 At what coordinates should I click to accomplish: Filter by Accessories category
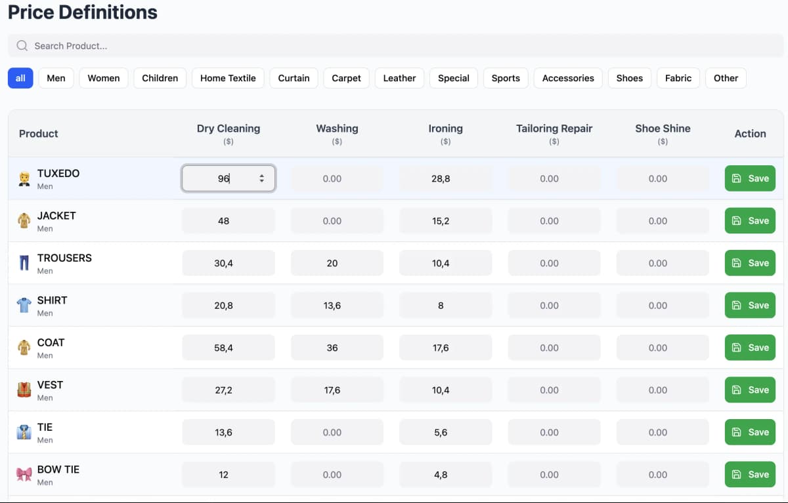click(x=568, y=78)
